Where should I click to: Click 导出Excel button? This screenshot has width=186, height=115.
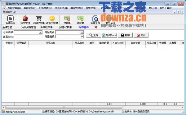tap(109, 35)
